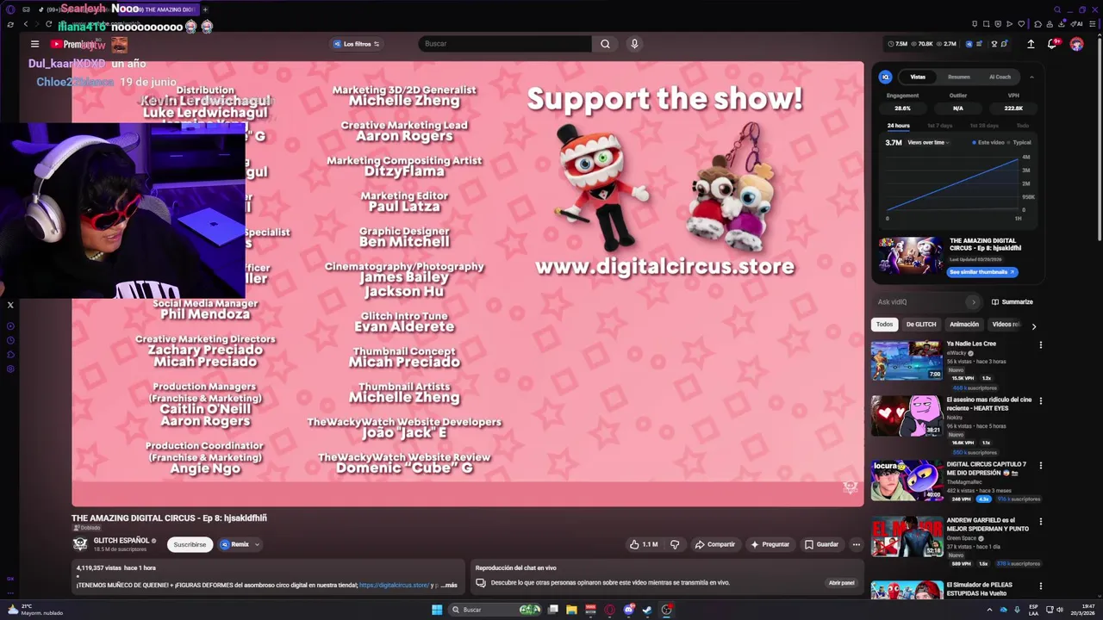Select the De GLITCH filter chip
Viewport: 1103px width, 620px height.
pyautogui.click(x=921, y=325)
